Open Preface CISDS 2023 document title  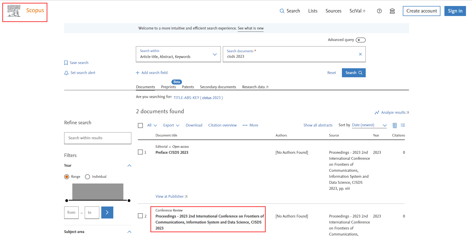(172, 152)
